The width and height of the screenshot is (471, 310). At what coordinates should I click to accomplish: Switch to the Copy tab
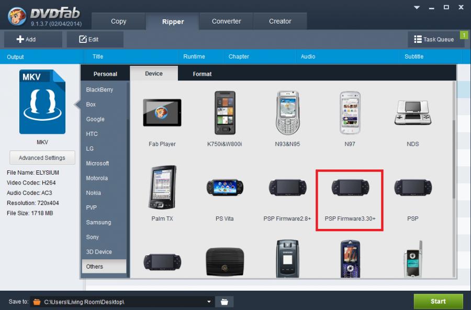click(118, 21)
